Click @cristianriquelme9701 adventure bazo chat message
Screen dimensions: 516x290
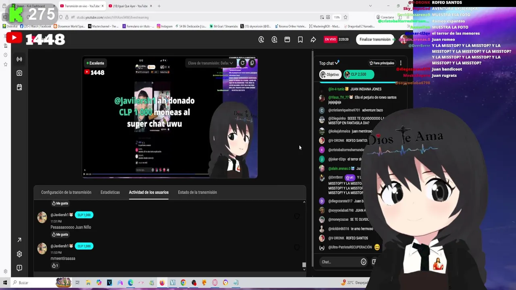click(x=351, y=110)
